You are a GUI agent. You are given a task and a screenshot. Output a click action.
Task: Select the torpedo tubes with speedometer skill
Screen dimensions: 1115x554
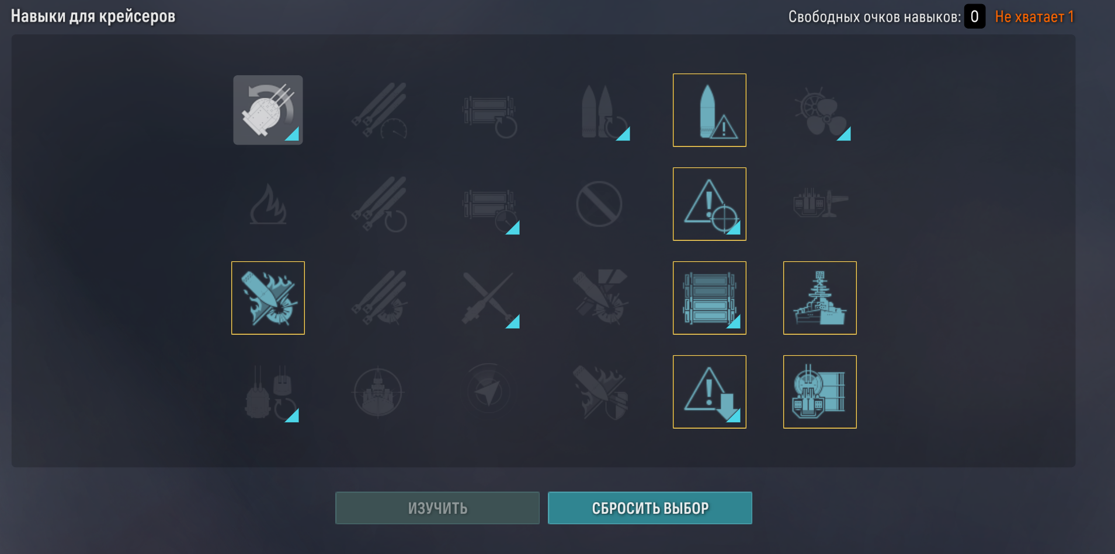click(380, 110)
